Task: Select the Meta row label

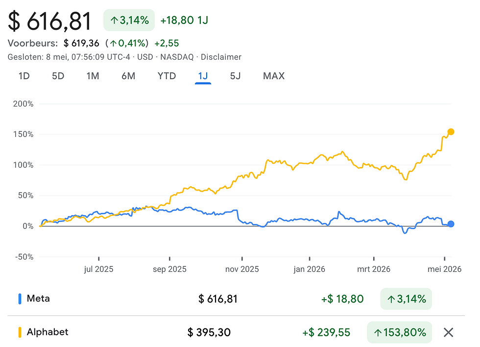Action: tap(38, 299)
